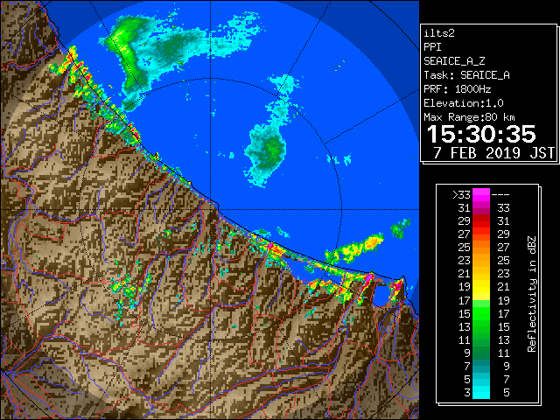Viewport: 560px width, 420px height.
Task: Click the Elevation:1.0 value
Action: (464, 103)
